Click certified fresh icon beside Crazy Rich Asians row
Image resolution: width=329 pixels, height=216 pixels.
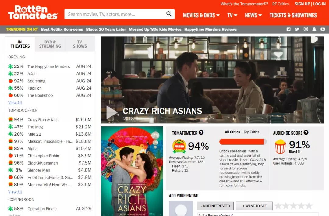(x=10, y=119)
